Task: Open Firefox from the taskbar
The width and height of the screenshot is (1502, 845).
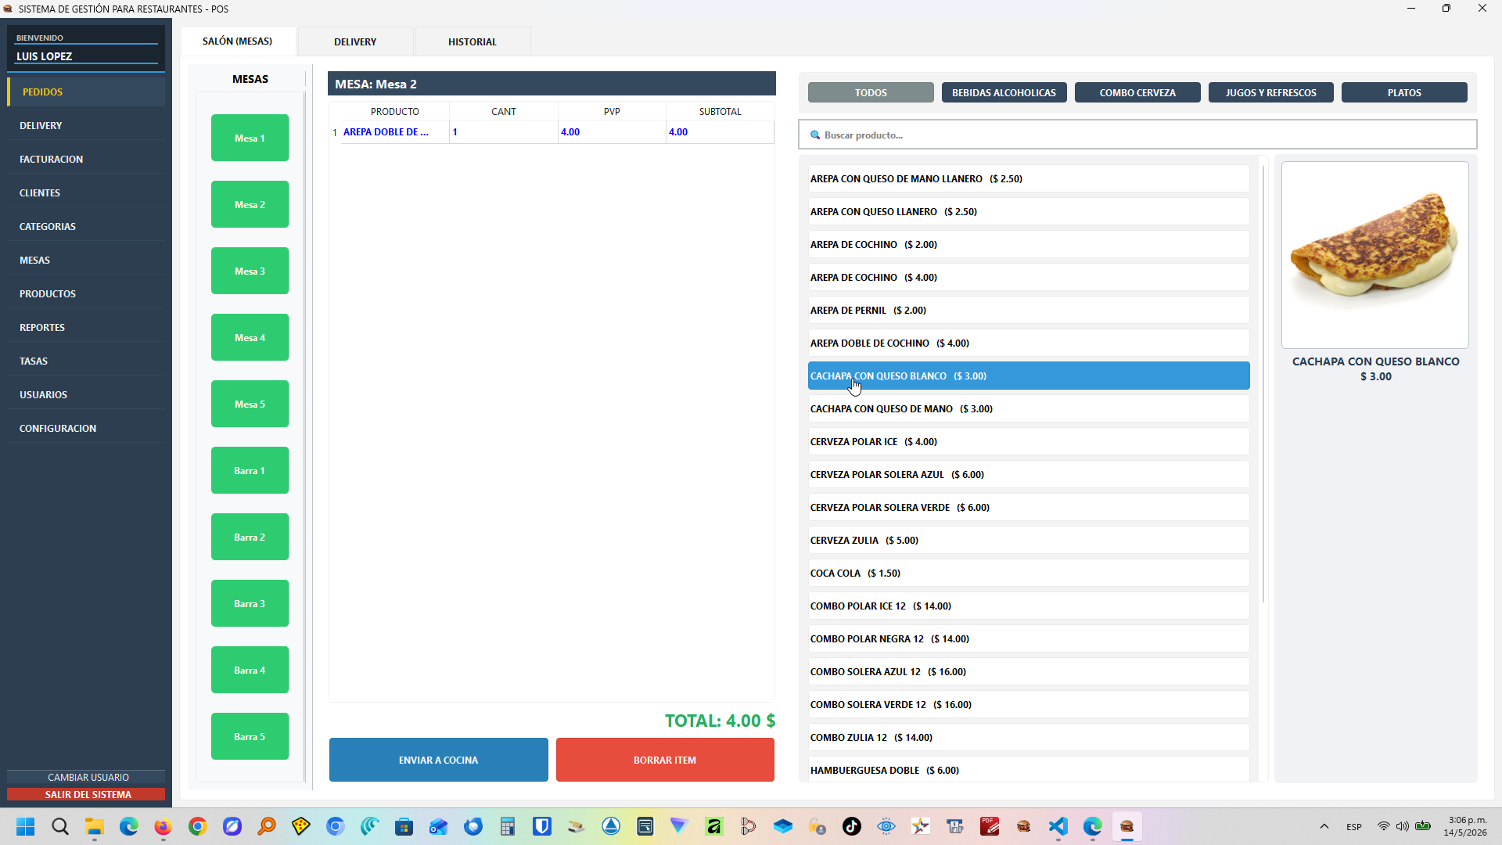Action: tap(163, 826)
